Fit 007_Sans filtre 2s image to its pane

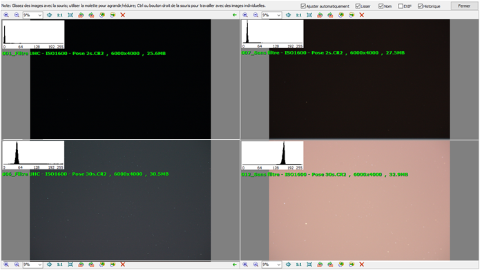pyautogui.click(x=309, y=15)
